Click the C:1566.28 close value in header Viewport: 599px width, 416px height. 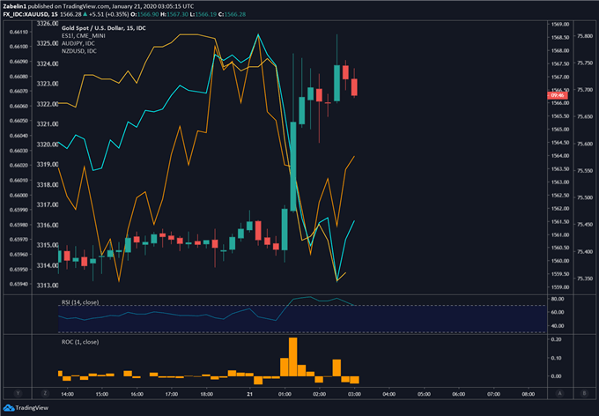coord(232,14)
